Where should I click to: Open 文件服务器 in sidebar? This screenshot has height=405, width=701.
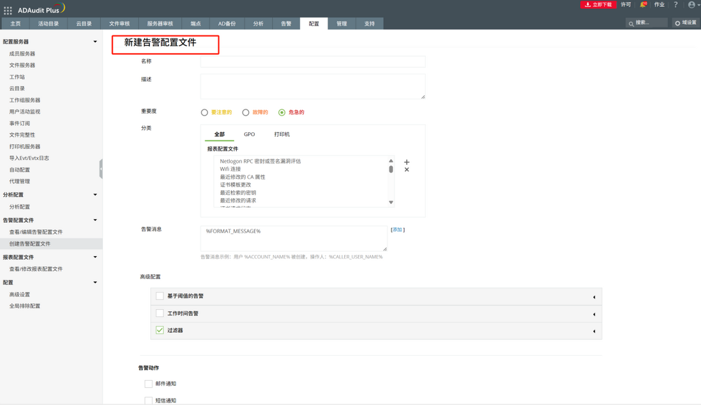tap(22, 65)
